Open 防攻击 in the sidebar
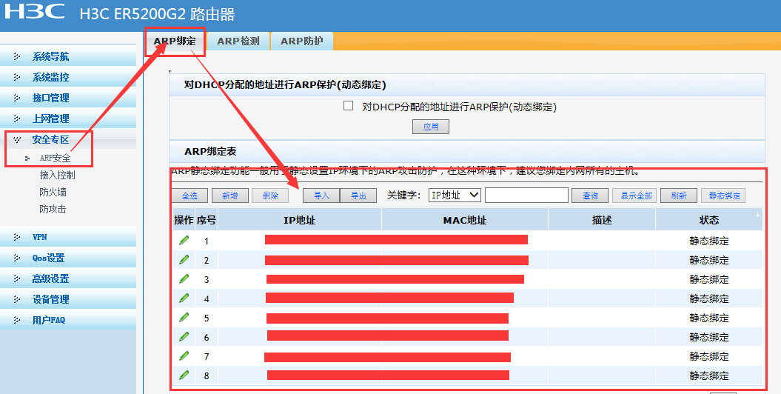The image size is (781, 394). 53,209
